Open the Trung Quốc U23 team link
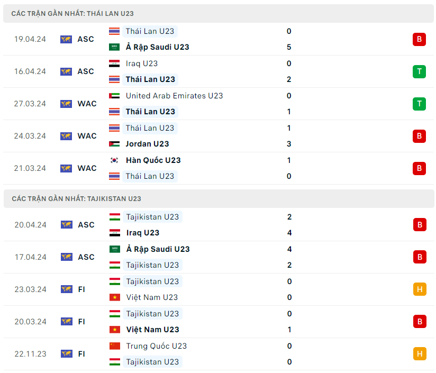 [156, 346]
